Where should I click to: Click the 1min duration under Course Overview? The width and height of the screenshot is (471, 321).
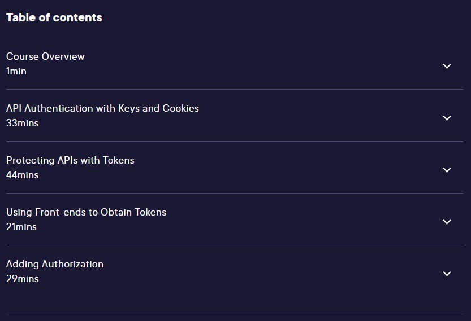[x=16, y=71]
